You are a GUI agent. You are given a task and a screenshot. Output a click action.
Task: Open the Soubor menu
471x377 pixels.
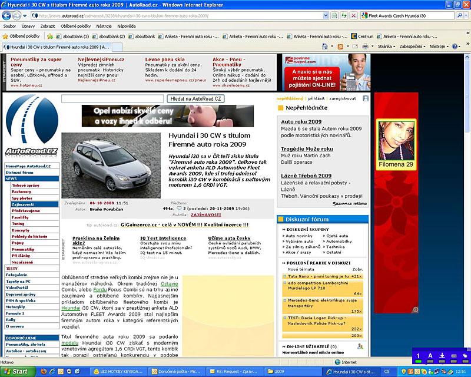(9, 26)
